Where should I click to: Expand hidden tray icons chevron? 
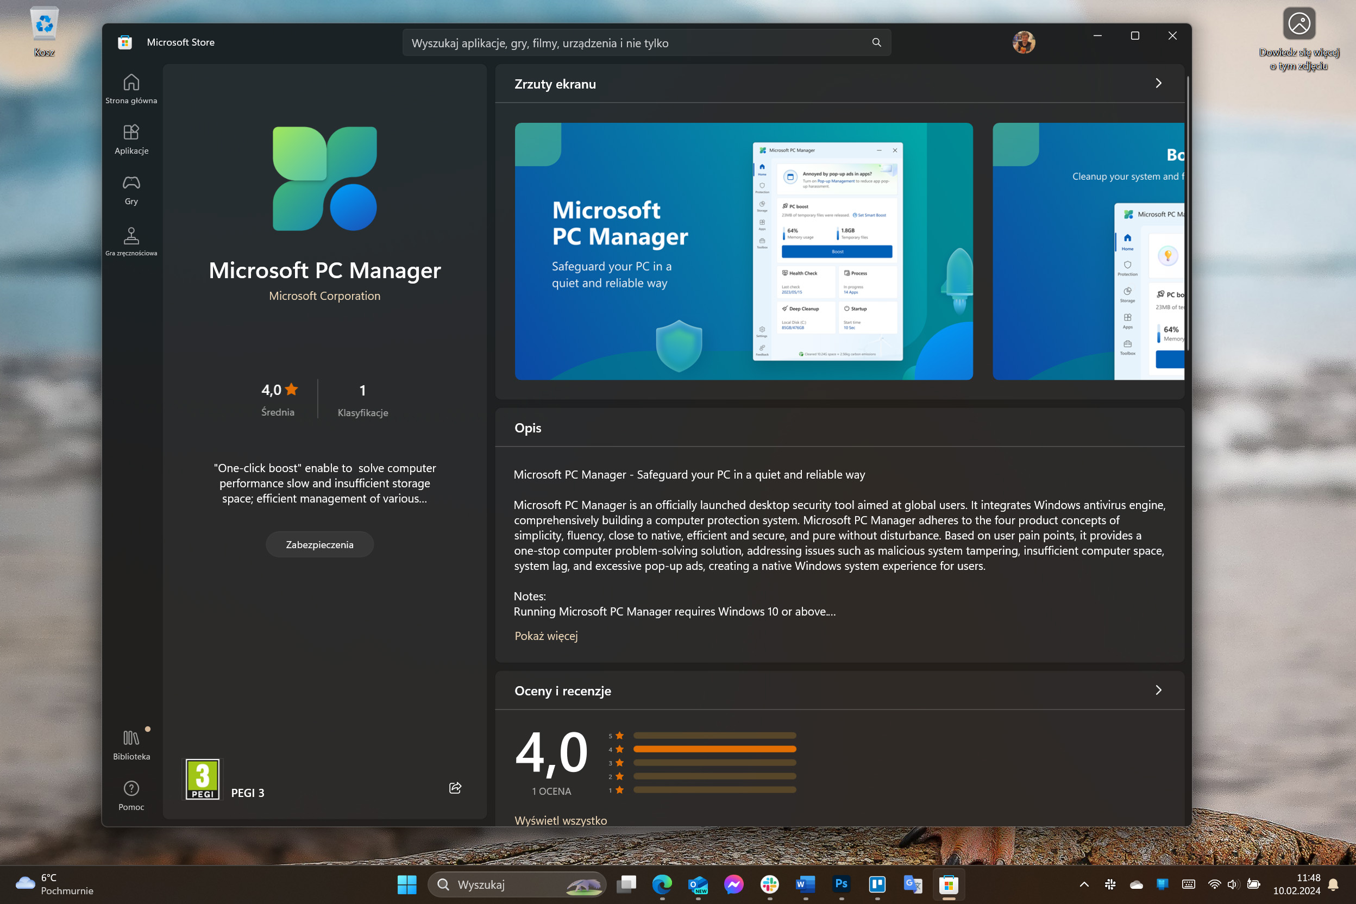click(x=1084, y=884)
